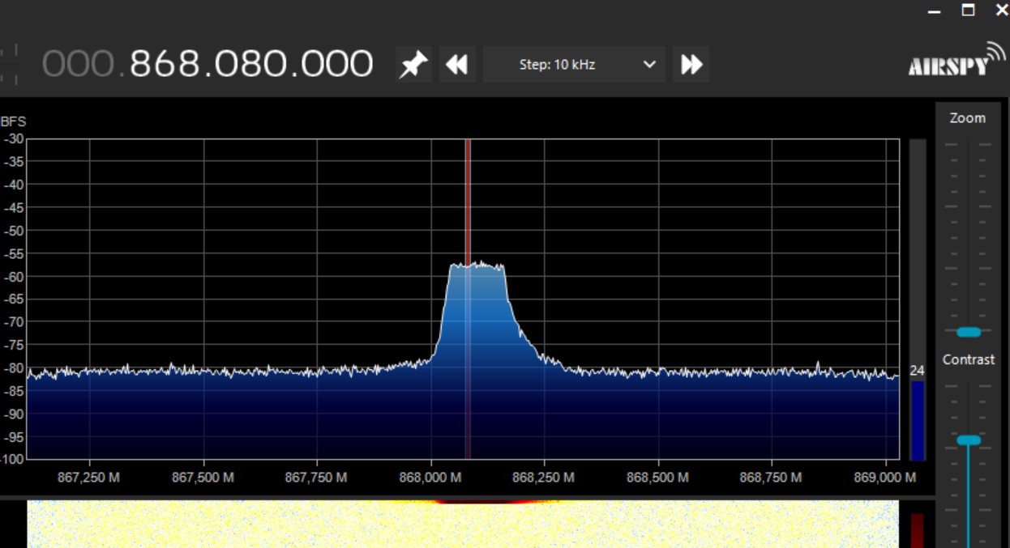Click the leading greyed 000 frequency digits
Screen dimensions: 1010x548
pyautogui.click(x=79, y=64)
